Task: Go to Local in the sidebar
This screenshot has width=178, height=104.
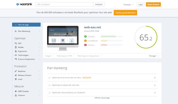Action: [x=20, y=79]
